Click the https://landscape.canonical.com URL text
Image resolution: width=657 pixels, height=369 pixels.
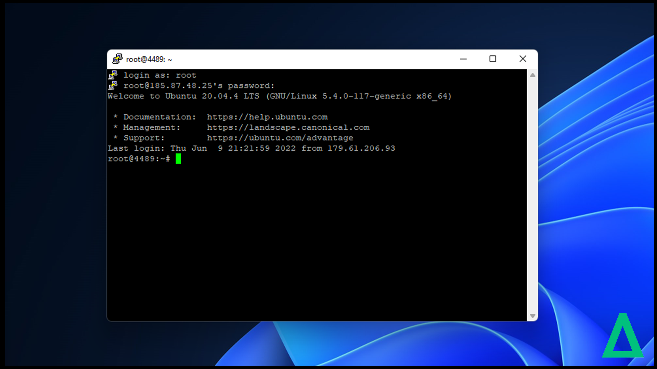point(288,127)
